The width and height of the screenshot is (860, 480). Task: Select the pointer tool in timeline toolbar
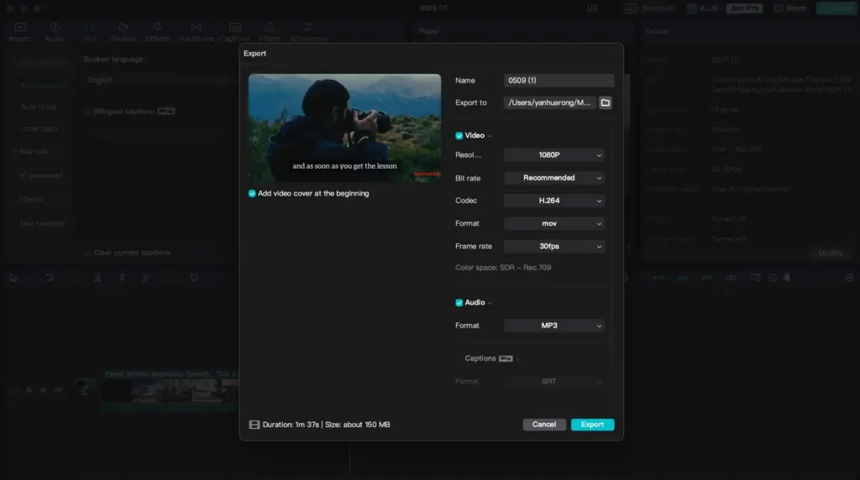(13, 278)
